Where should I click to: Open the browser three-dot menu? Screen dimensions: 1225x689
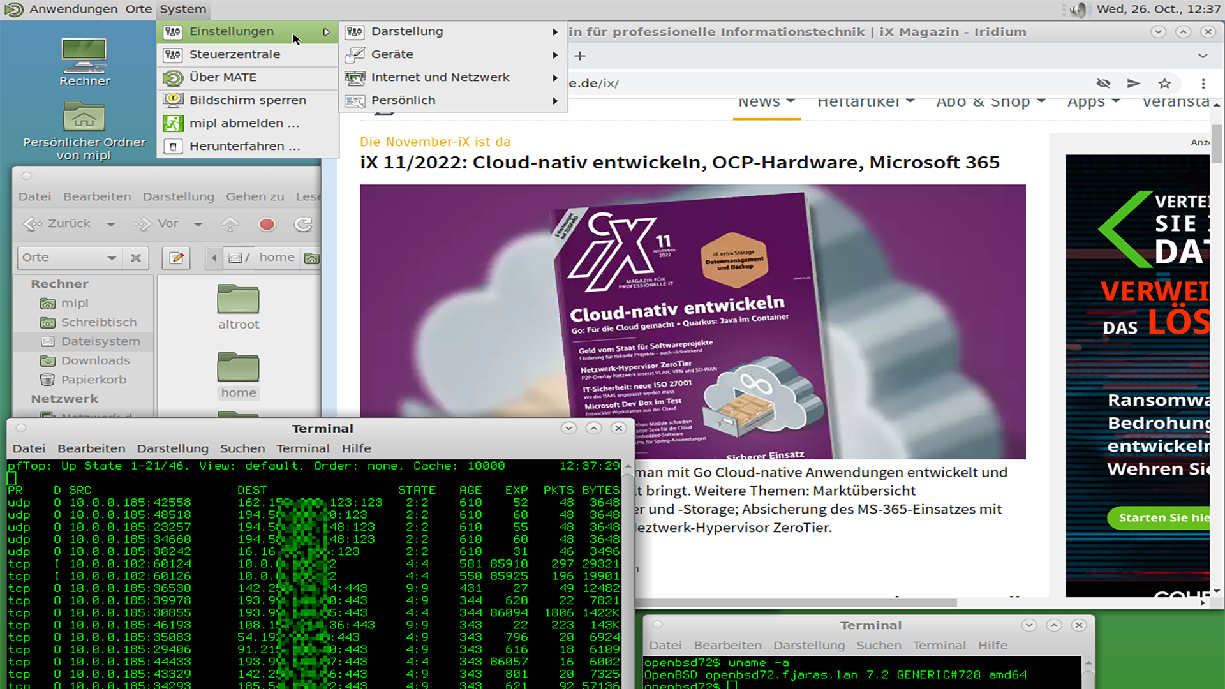(x=1203, y=84)
